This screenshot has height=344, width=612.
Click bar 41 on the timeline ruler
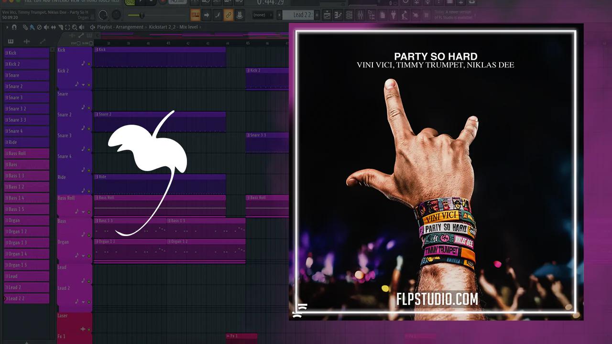click(x=168, y=43)
